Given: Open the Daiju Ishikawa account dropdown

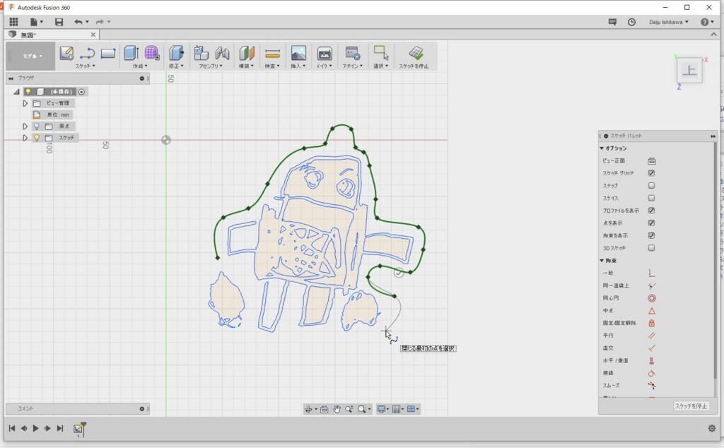Looking at the screenshot, I should click(669, 22).
